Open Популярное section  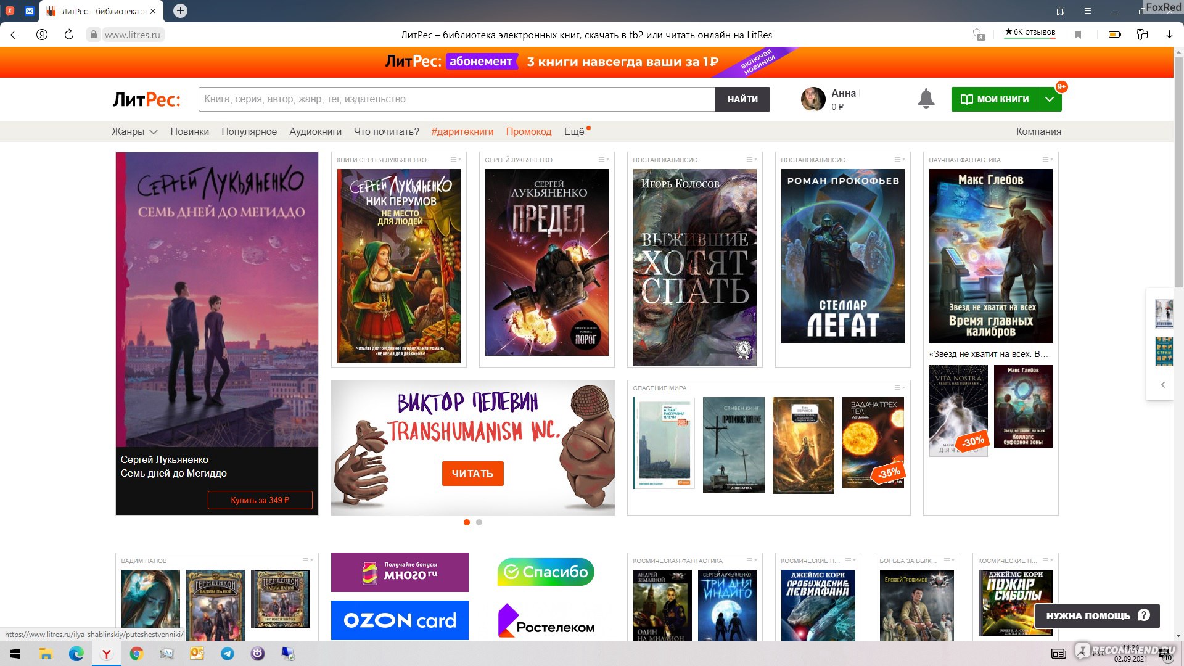(249, 131)
